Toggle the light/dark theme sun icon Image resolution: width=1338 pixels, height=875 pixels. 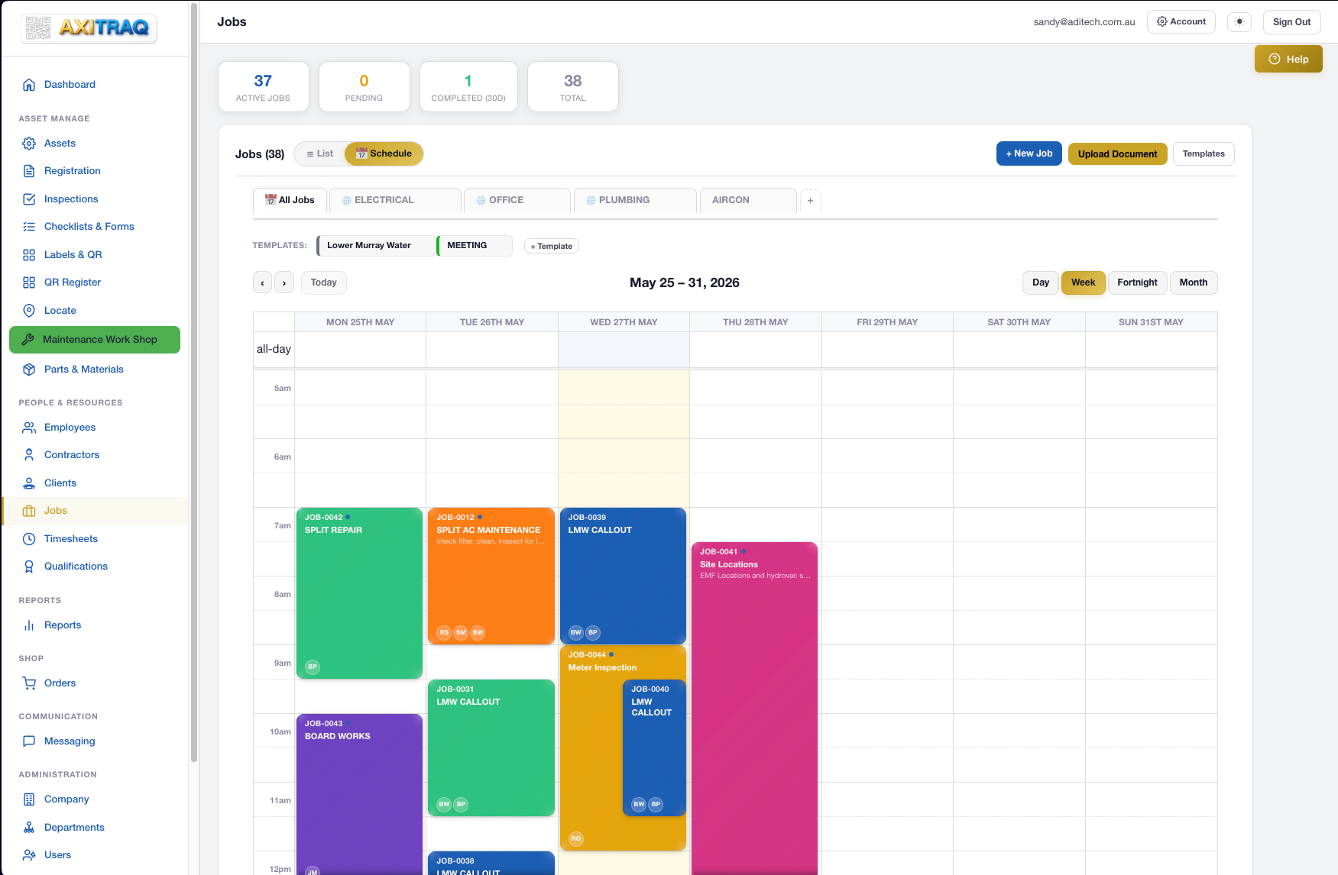[x=1239, y=22]
